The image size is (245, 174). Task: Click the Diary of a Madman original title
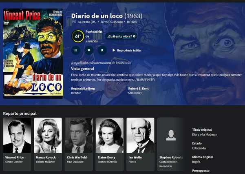pos(205,134)
